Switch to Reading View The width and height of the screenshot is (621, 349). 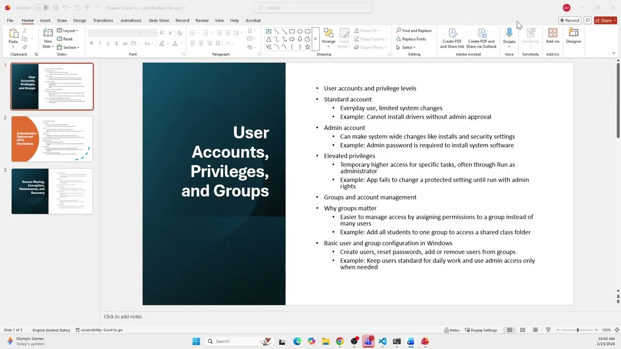coord(536,330)
